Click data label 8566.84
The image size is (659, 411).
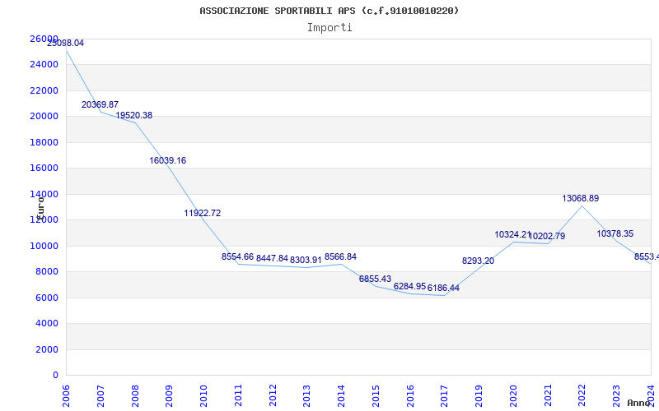pos(340,256)
